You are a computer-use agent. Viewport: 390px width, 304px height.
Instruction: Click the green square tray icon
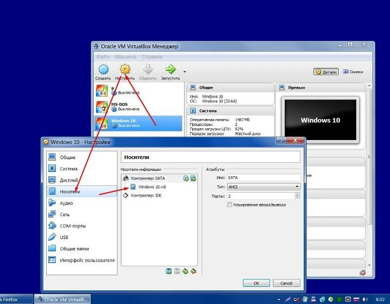(339, 299)
